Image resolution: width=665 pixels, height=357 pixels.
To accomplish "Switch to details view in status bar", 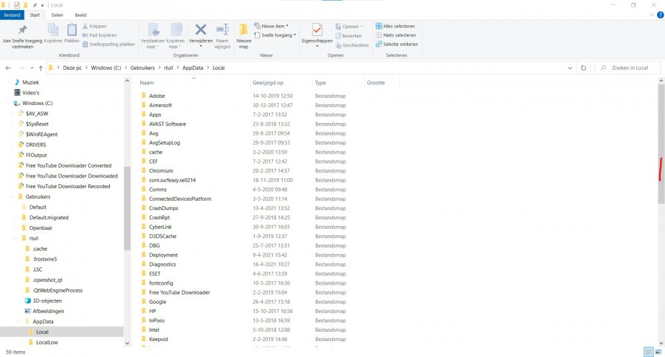I will click(648, 352).
